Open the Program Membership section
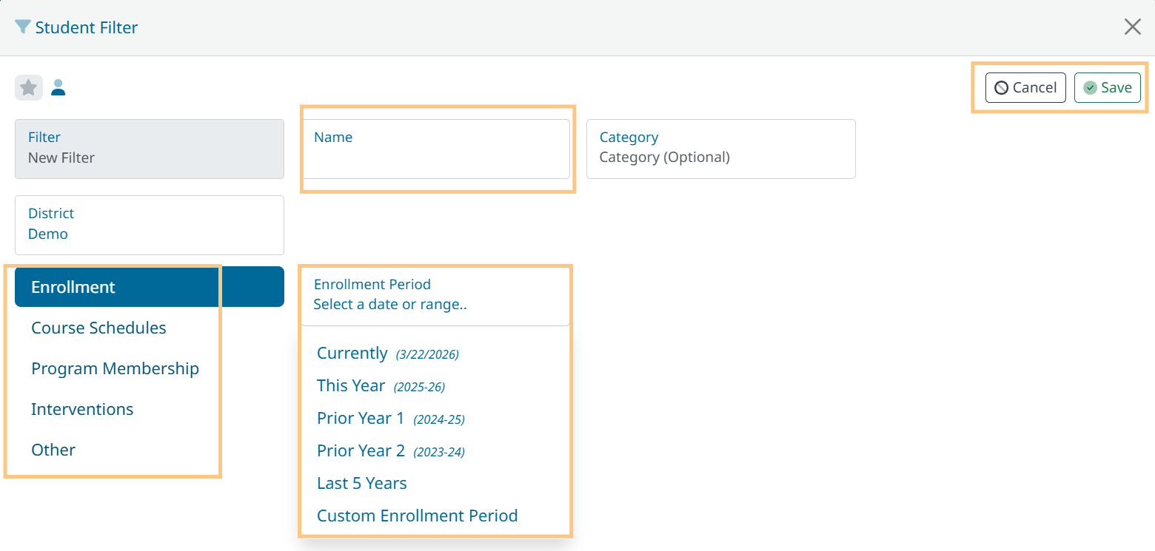The image size is (1155, 551). coord(115,368)
